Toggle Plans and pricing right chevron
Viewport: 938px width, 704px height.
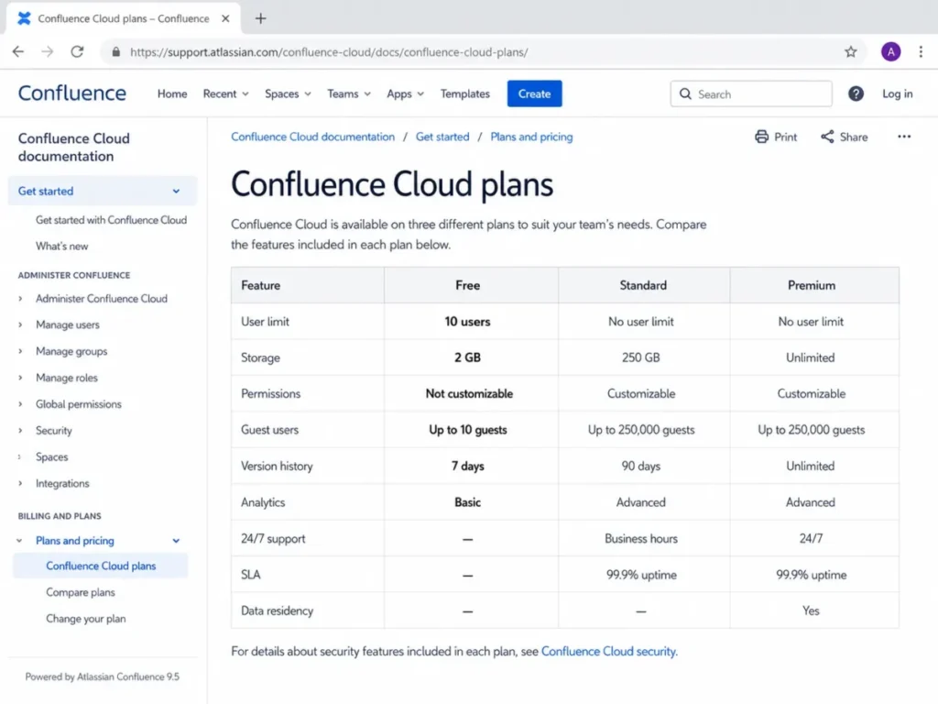pos(176,541)
